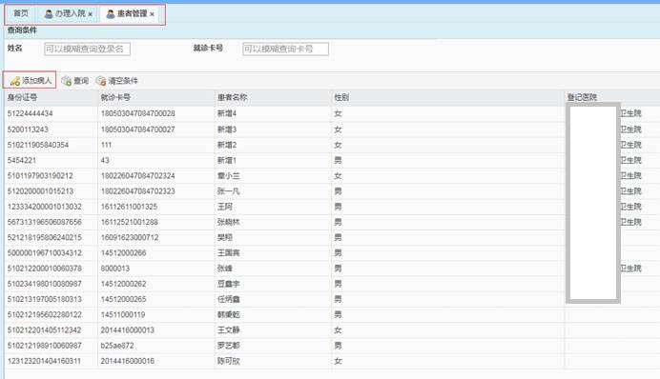Image resolution: width=660 pixels, height=379 pixels.
Task: Select card number 8000013
Action: point(114,269)
